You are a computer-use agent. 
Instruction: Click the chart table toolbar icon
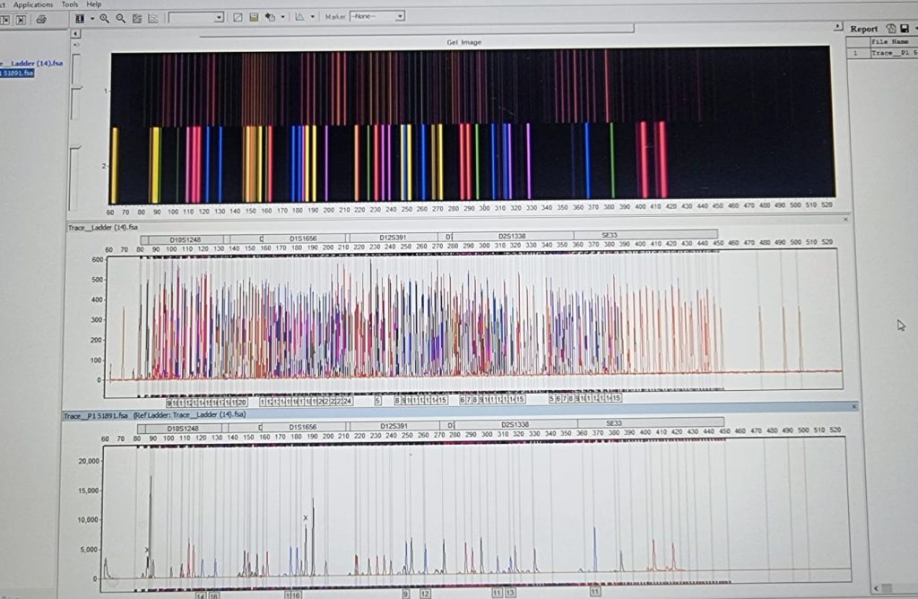coord(152,19)
